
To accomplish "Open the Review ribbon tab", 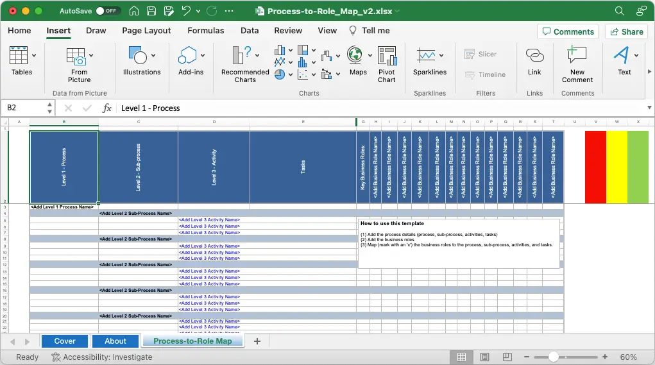I will (x=288, y=31).
